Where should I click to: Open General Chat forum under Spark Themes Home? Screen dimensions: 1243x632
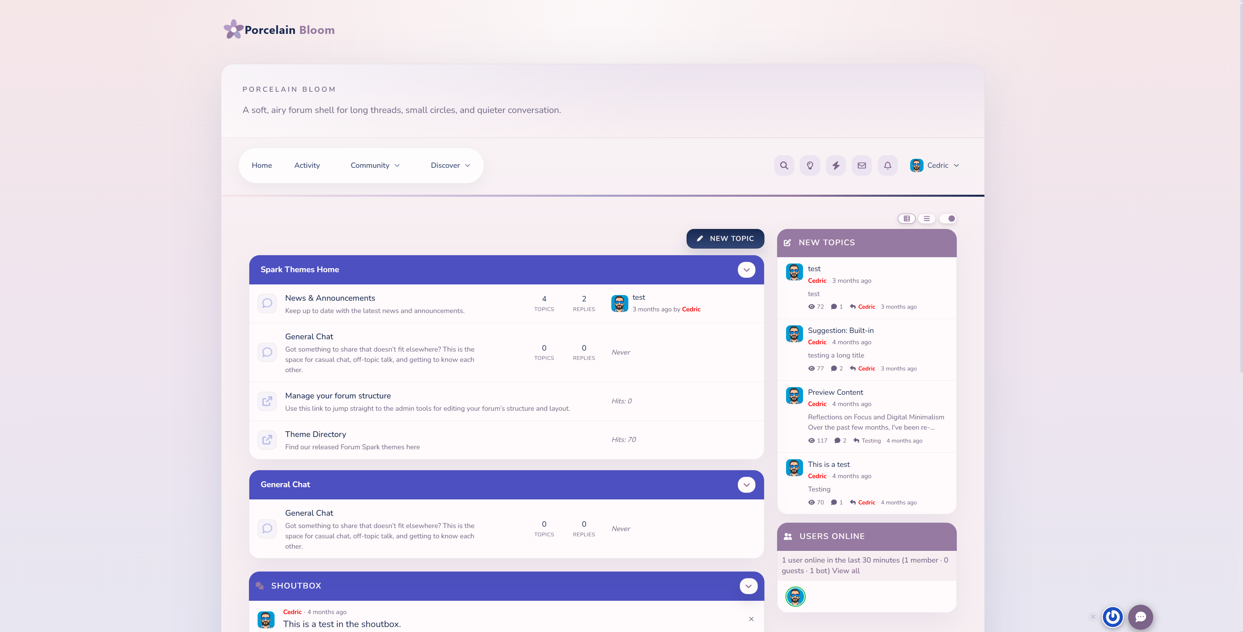coord(309,337)
